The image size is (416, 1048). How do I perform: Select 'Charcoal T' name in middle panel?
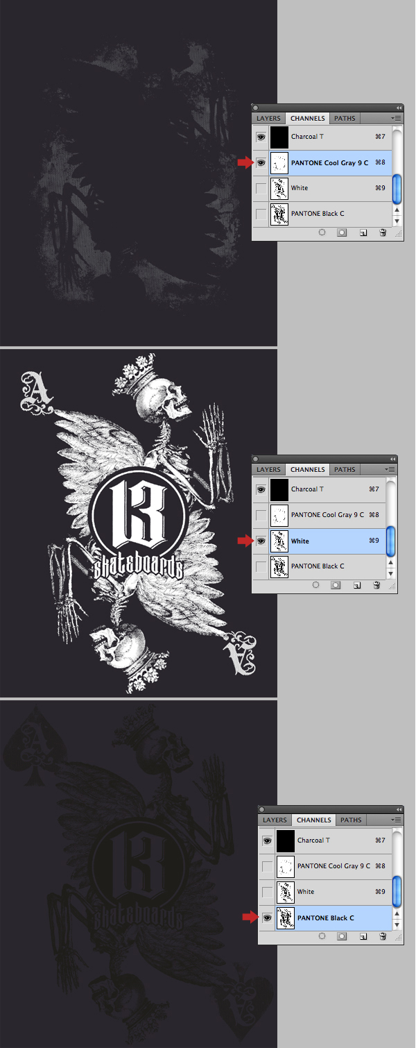coord(308,489)
